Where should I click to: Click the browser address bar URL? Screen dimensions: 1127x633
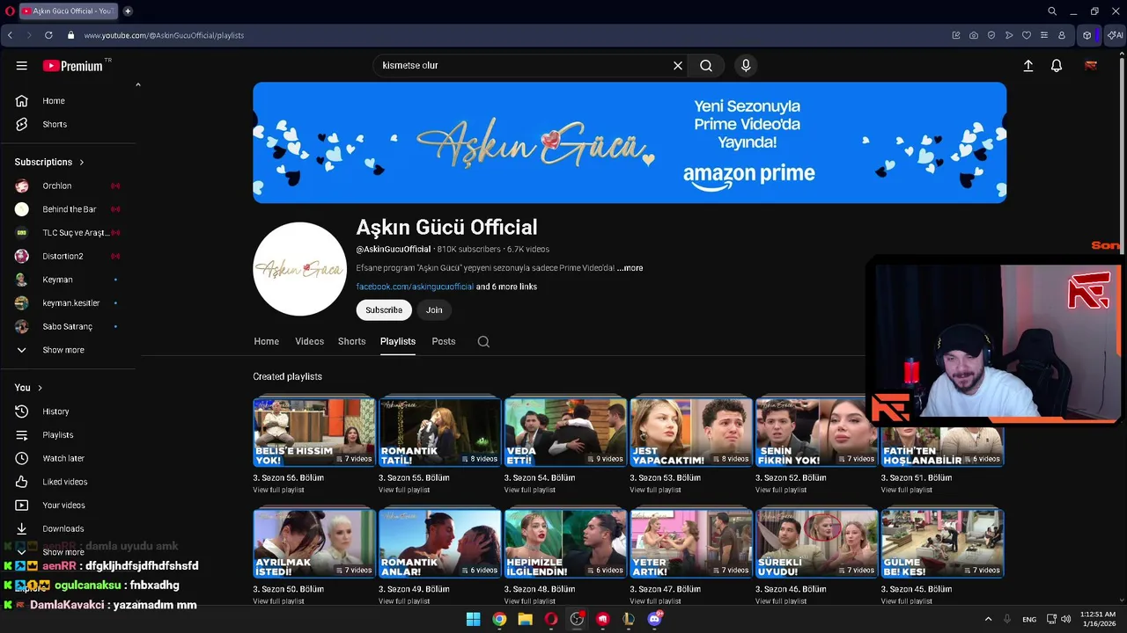click(x=164, y=36)
